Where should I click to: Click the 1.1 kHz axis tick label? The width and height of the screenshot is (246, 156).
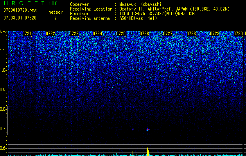pos(3,51)
